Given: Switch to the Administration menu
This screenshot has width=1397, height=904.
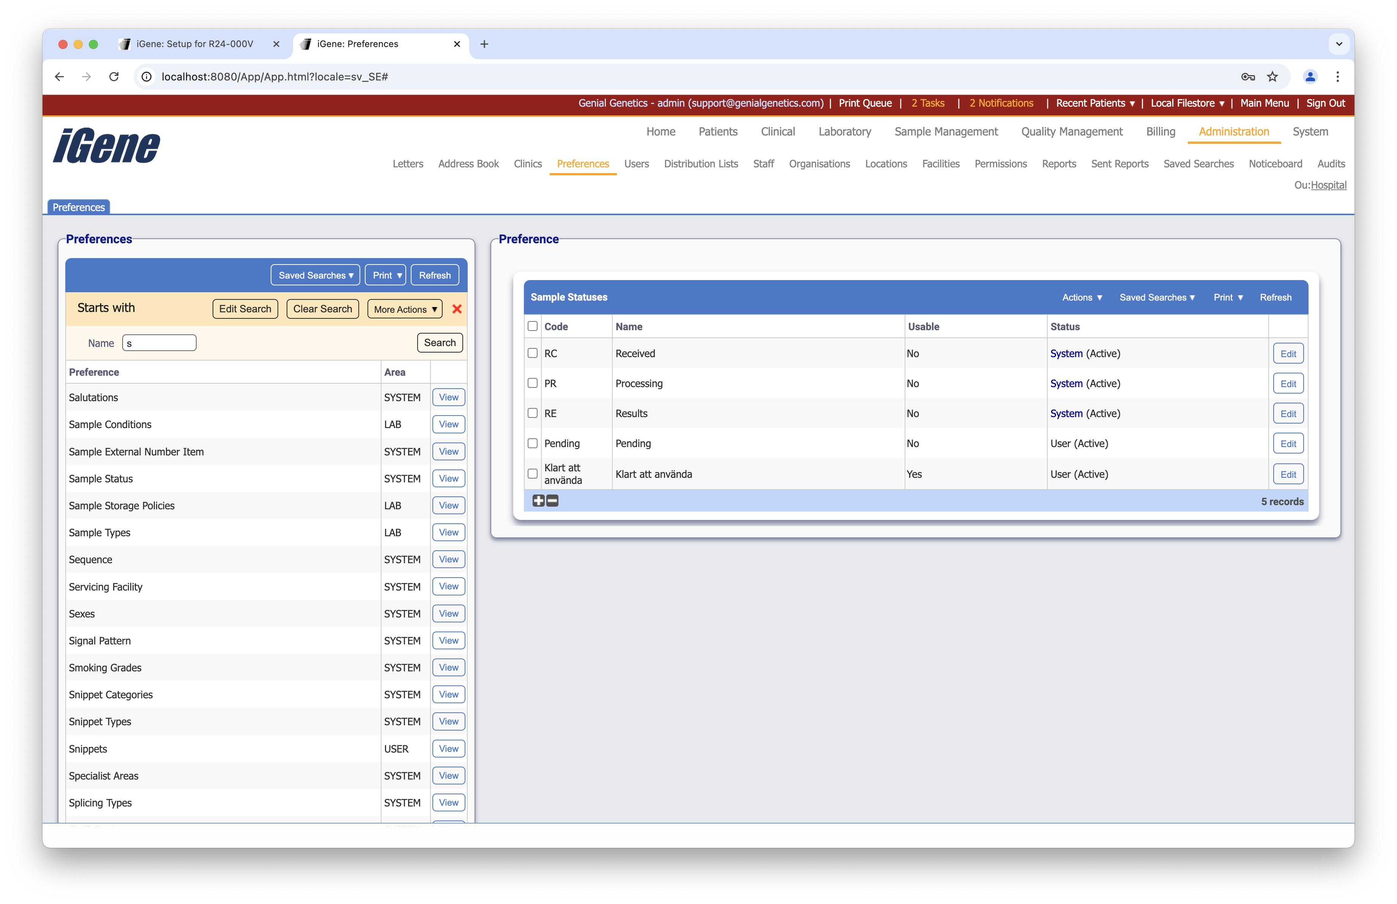Looking at the screenshot, I should [x=1233, y=131].
